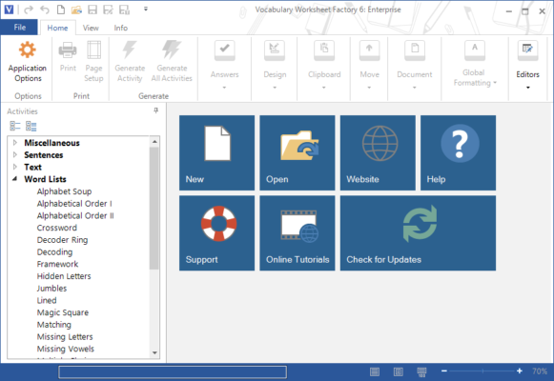This screenshot has width=554, height=381.
Task: Click the activities list scroll down arrow
Action: coord(154,352)
